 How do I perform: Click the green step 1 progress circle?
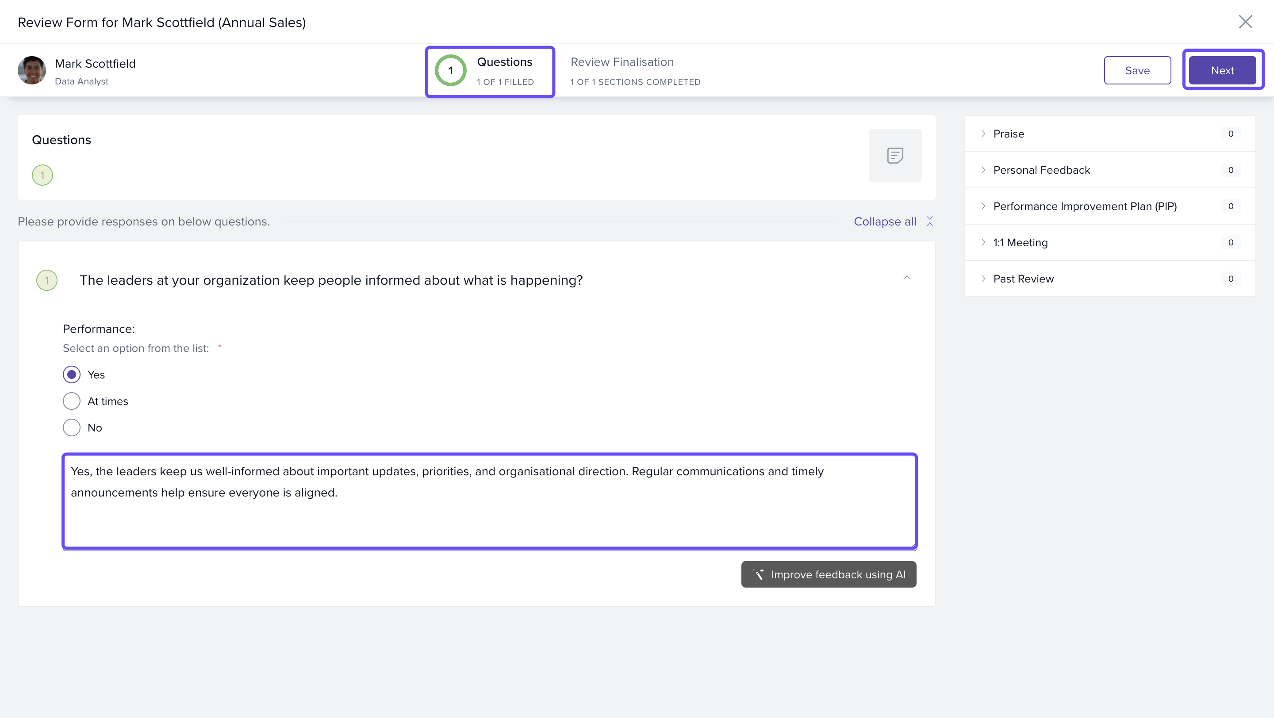coord(450,71)
